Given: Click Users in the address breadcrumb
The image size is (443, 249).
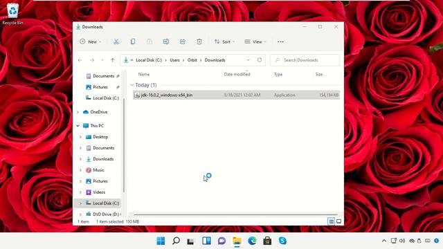Looking at the screenshot, I should coord(174,60).
